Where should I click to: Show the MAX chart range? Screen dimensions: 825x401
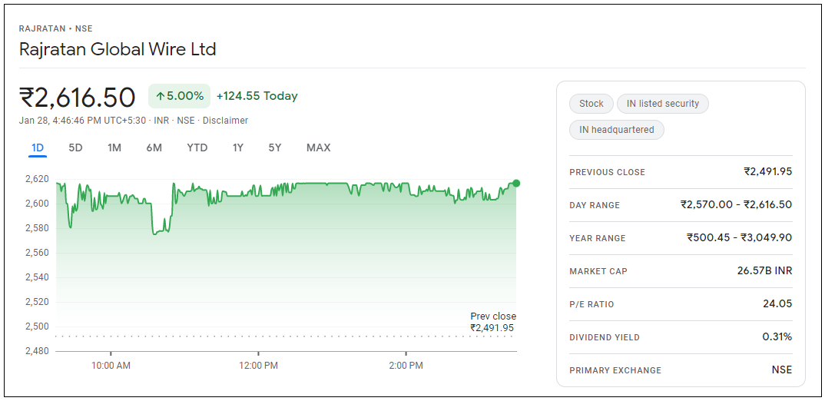point(318,147)
